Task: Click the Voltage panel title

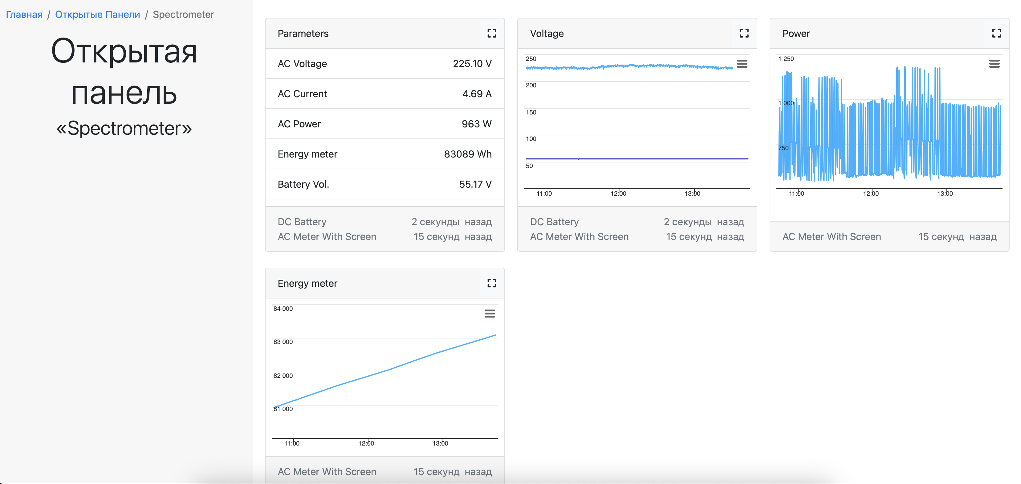Action: click(547, 33)
